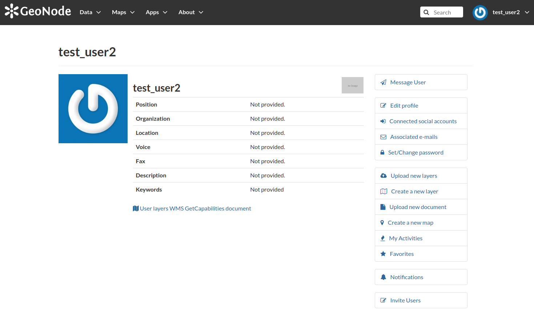
Task: Choose Upload new document
Action: point(421,207)
